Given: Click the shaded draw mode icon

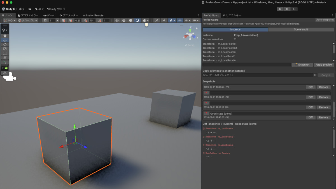Looking at the screenshot, I should pos(137,20).
